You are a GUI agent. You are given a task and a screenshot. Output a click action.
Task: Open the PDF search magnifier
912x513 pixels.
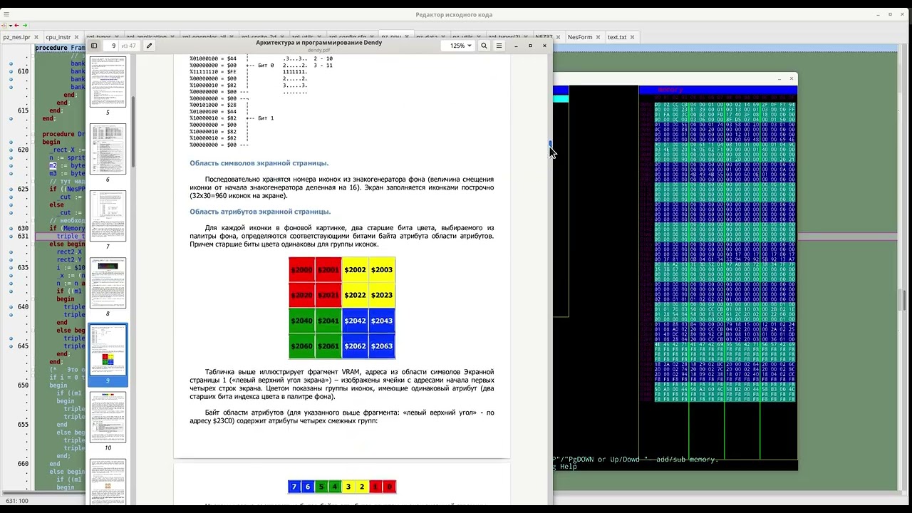tap(484, 46)
